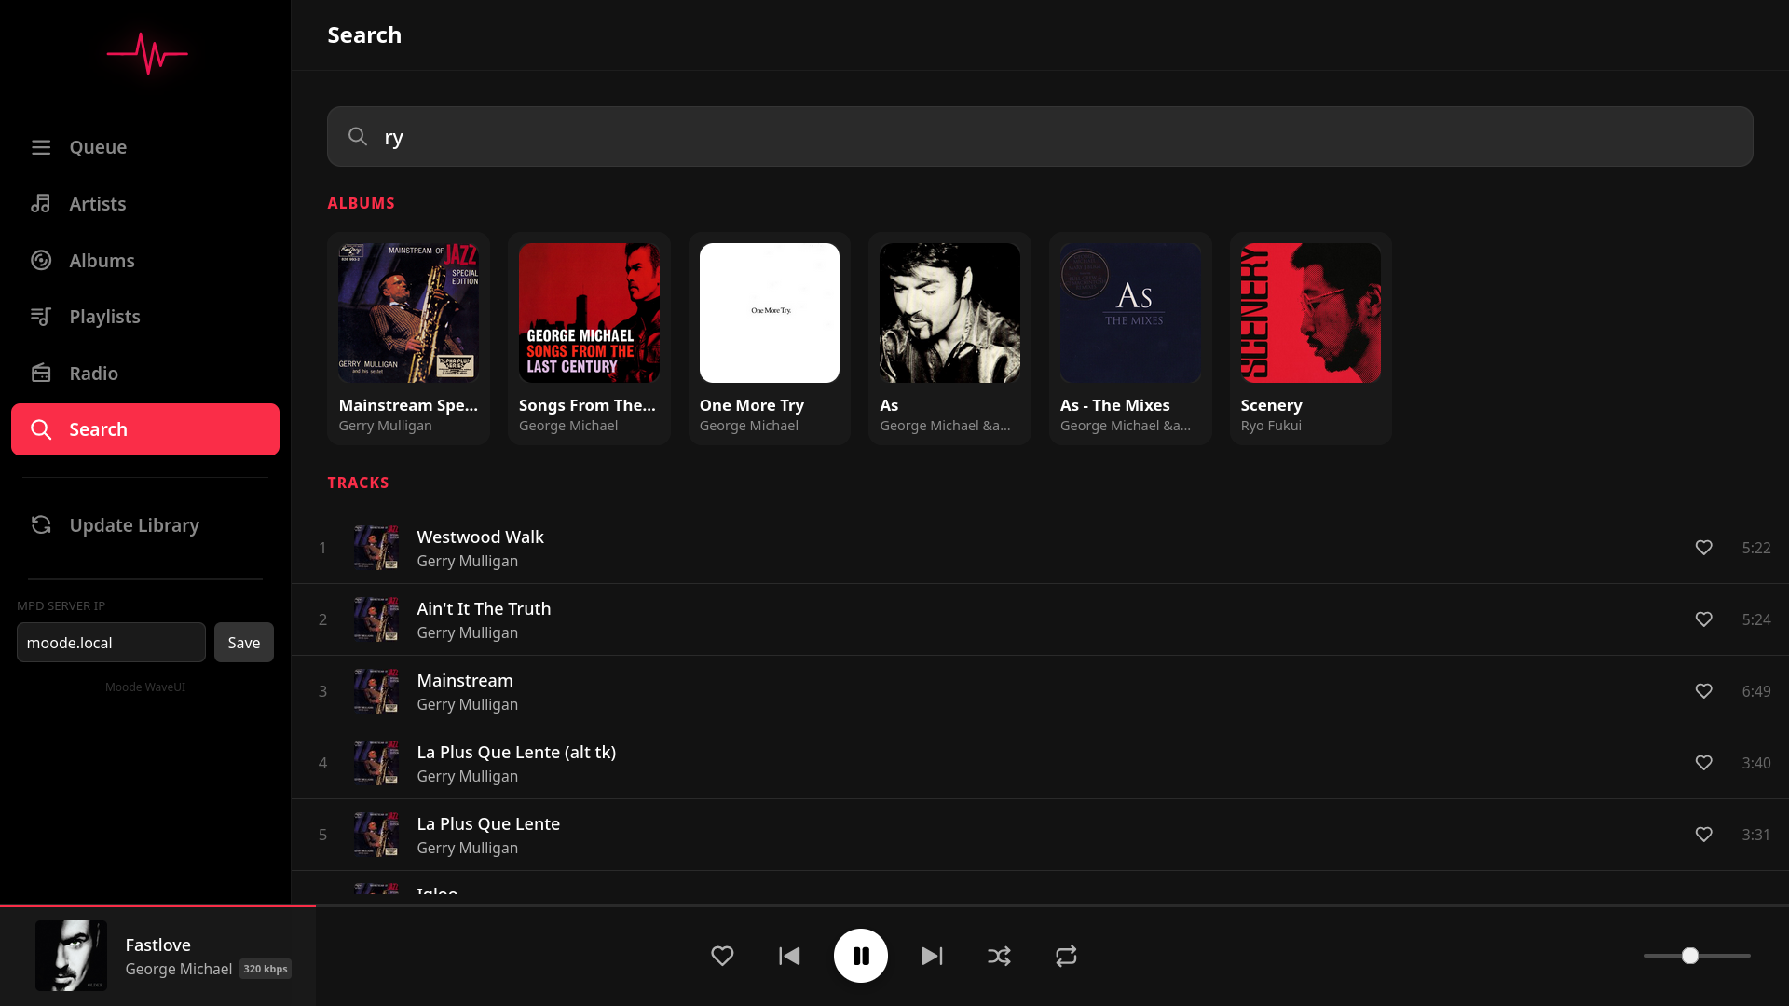Click the pulse waveform logo
This screenshot has height=1006, width=1789.
tap(147, 53)
